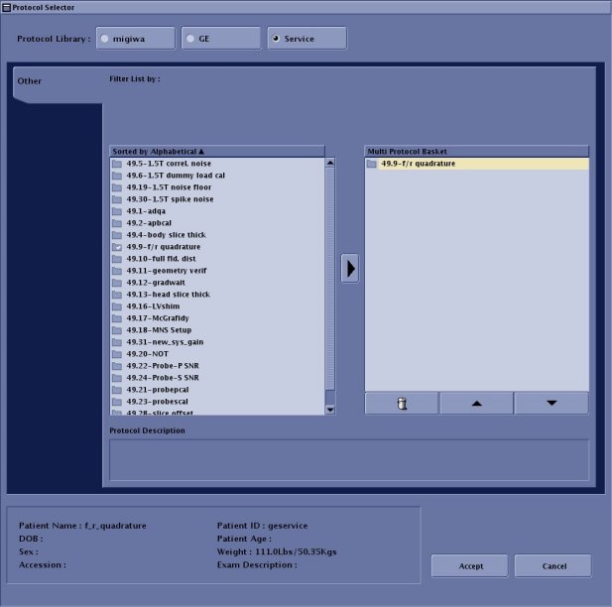Move basket protocol up with up arrow
Viewport: 612px width, 607px height.
click(x=476, y=403)
